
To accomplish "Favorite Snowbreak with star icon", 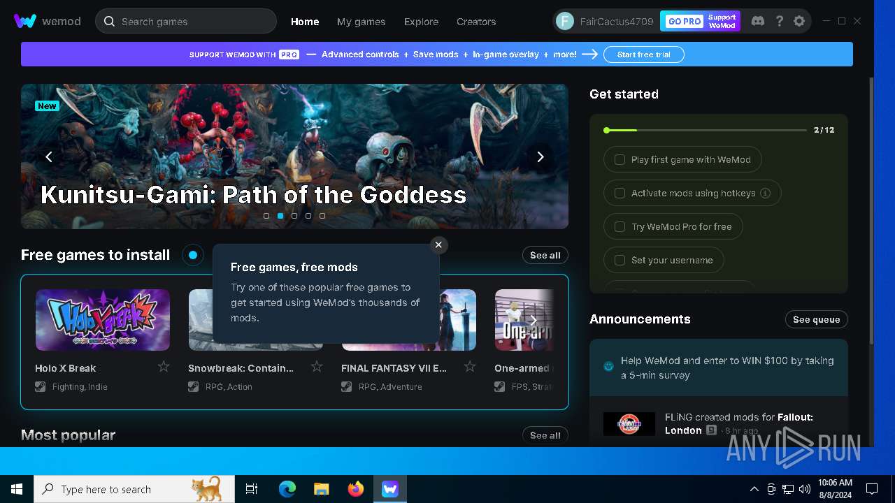I will coord(317,367).
